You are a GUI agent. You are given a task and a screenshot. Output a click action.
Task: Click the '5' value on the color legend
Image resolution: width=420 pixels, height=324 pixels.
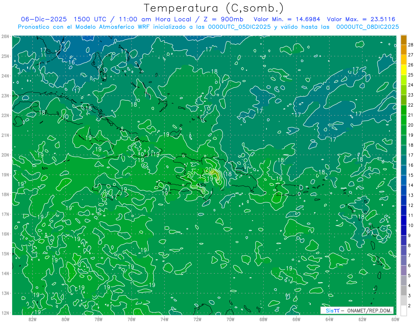pos(409,275)
